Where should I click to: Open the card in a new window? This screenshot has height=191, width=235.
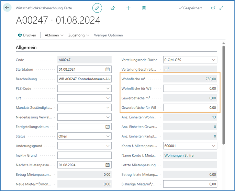tap(213, 8)
